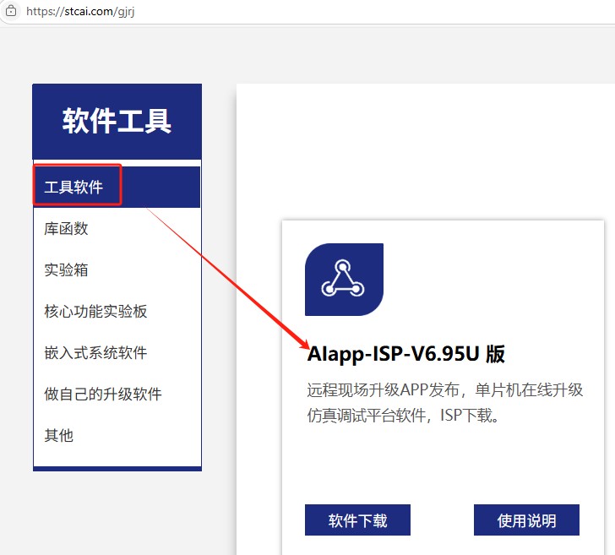Click the site lock icon in address bar
Image resolution: width=615 pixels, height=555 pixels.
[x=11, y=11]
